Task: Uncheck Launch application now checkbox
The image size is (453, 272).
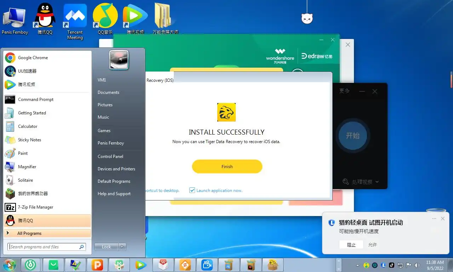Action: pyautogui.click(x=192, y=190)
